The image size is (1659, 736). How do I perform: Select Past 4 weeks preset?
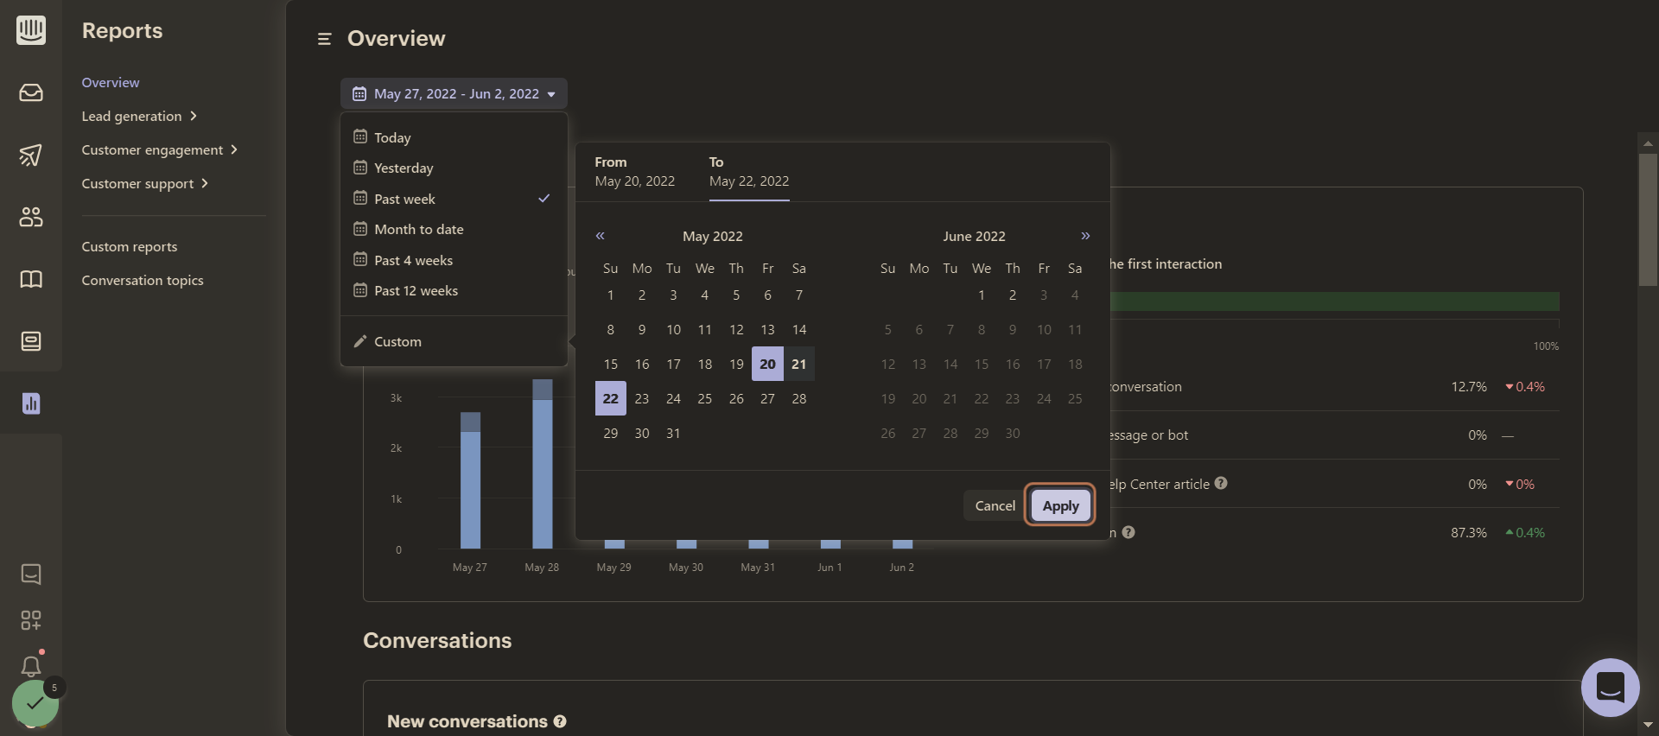tap(454, 260)
